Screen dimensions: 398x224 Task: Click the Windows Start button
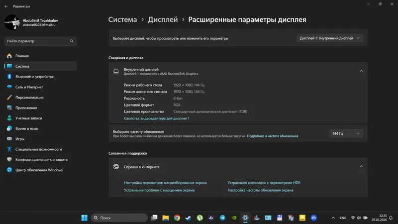coord(85,218)
